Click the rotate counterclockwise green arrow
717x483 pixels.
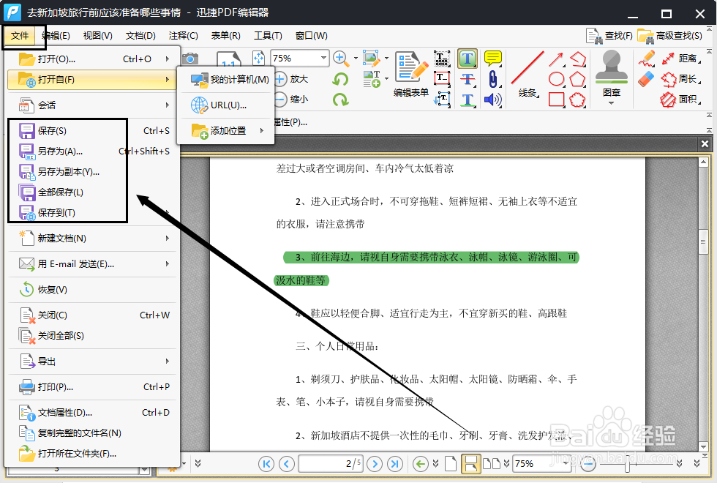[x=340, y=79]
